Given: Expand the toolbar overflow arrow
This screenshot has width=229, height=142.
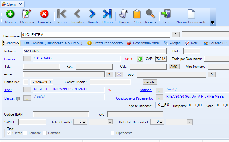Looking at the screenshot, I should coord(212,23).
